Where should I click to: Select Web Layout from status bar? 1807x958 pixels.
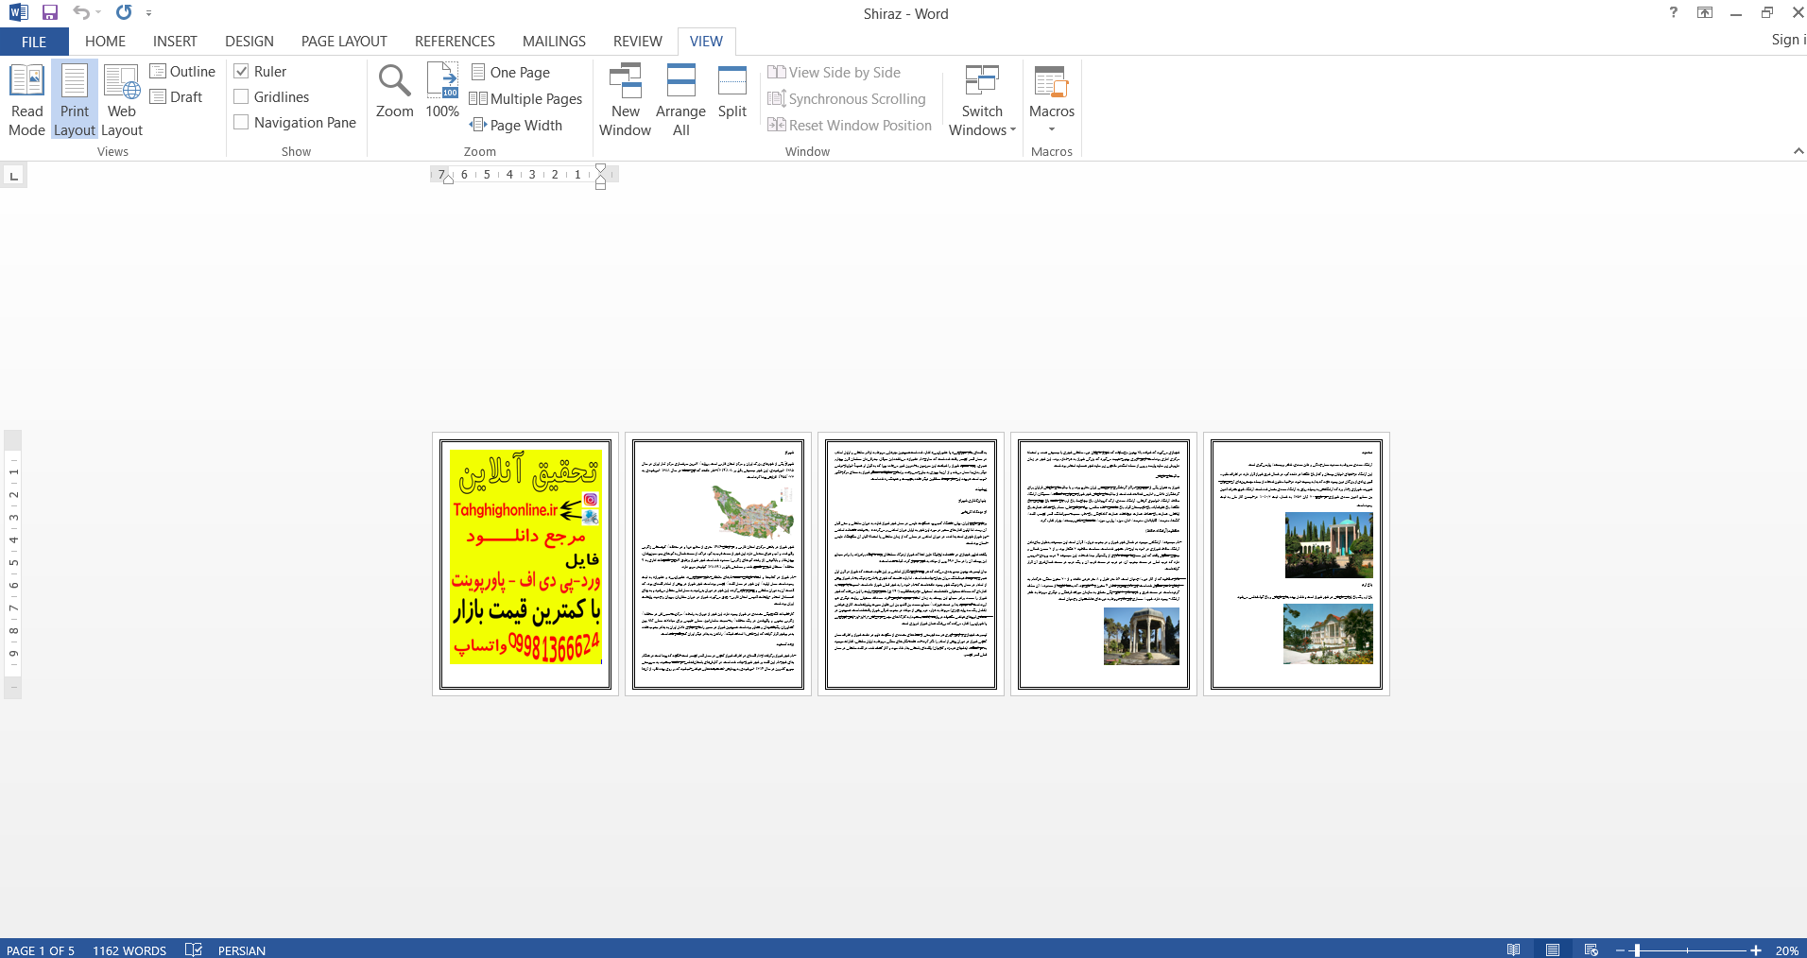[1592, 949]
